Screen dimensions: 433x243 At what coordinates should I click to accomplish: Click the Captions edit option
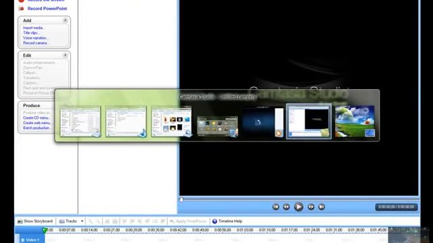tap(30, 82)
